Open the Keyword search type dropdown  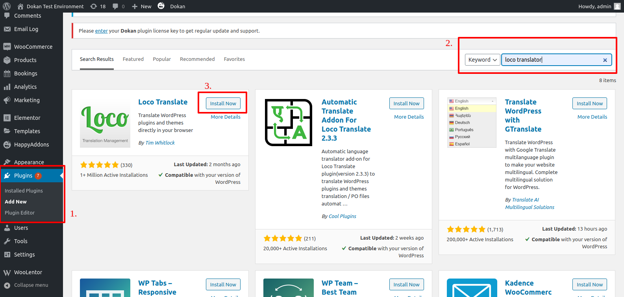point(482,60)
